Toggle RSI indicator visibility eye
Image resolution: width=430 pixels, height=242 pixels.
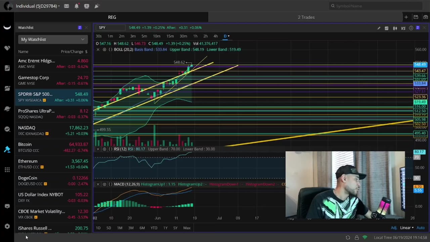[104, 149]
